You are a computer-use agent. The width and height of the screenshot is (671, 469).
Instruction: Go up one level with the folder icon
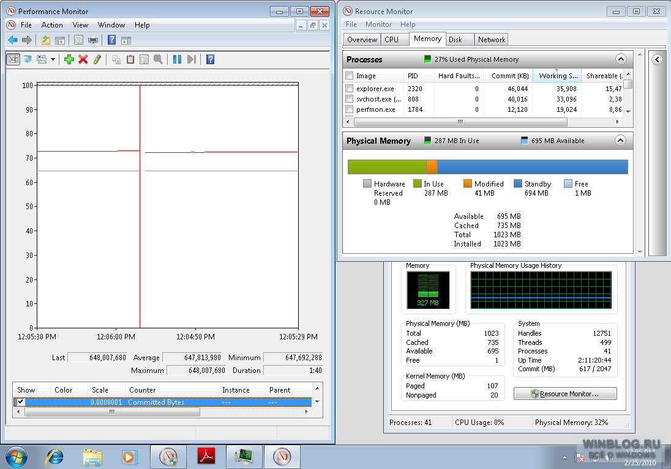tap(46, 40)
